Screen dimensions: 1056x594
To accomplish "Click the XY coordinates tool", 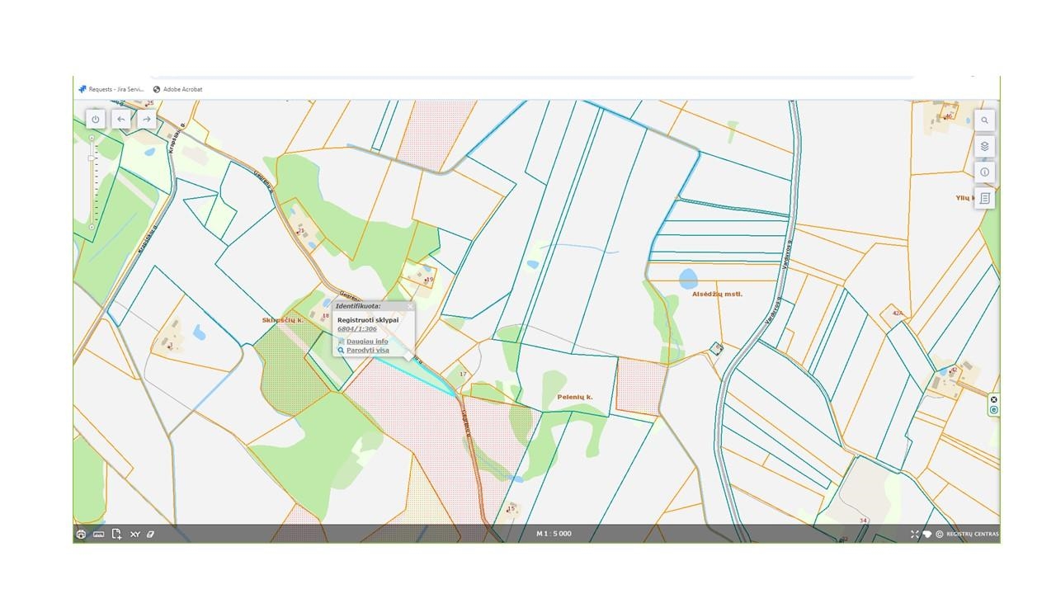I will tap(134, 535).
